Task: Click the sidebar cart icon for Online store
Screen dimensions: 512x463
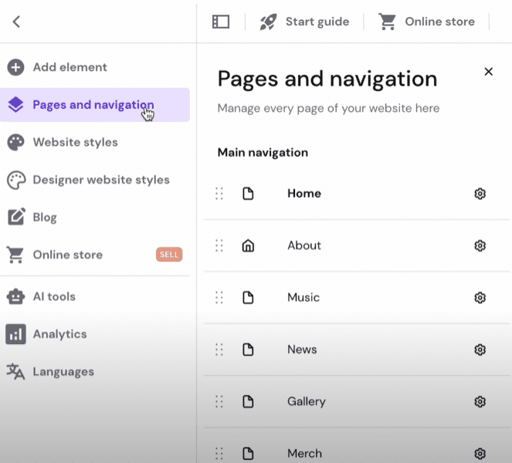Action: point(15,255)
